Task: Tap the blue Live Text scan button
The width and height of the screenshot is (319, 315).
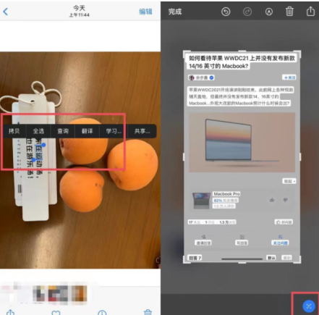Action: click(309, 306)
